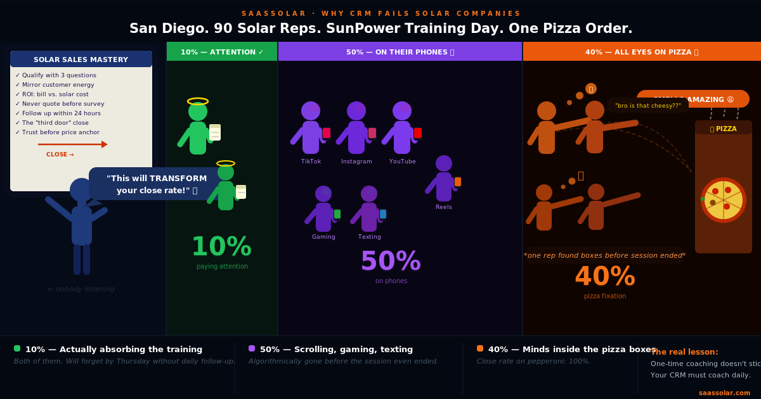Click "The real lesson:" orange heading
Image resolution: width=761 pixels, height=399 pixels.
pos(684,352)
